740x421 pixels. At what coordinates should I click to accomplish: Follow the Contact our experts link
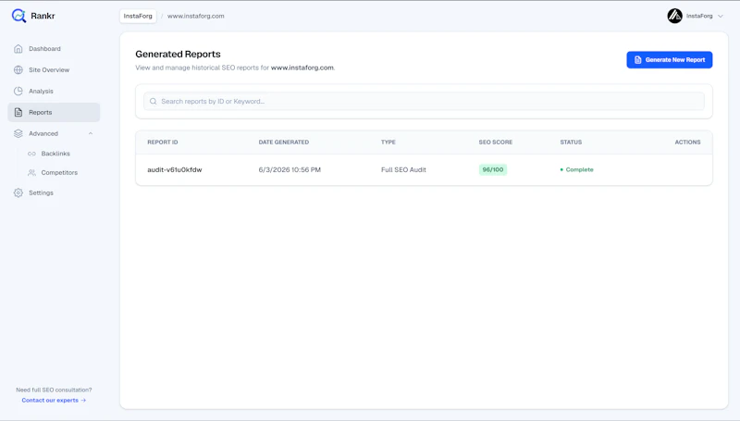(x=54, y=401)
